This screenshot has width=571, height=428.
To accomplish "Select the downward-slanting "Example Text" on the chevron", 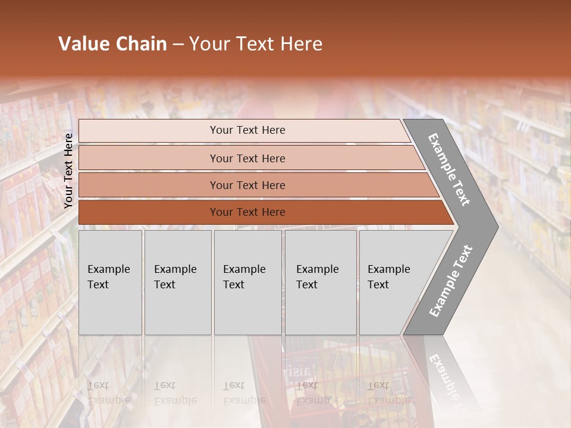I will (x=448, y=169).
